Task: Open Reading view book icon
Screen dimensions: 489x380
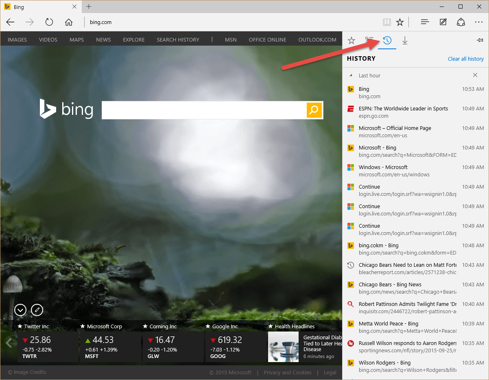Action: (386, 22)
